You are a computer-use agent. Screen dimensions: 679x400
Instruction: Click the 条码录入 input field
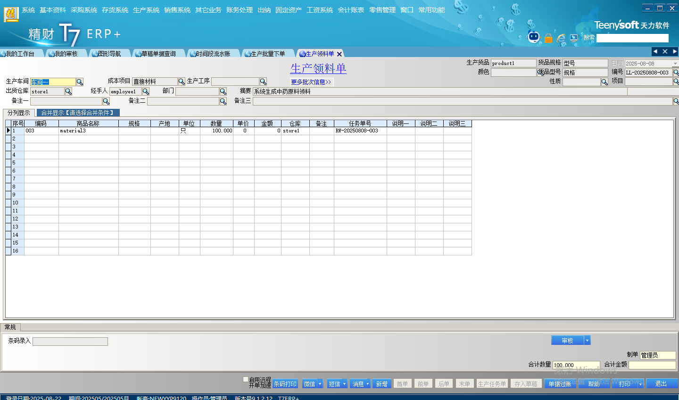click(x=70, y=342)
